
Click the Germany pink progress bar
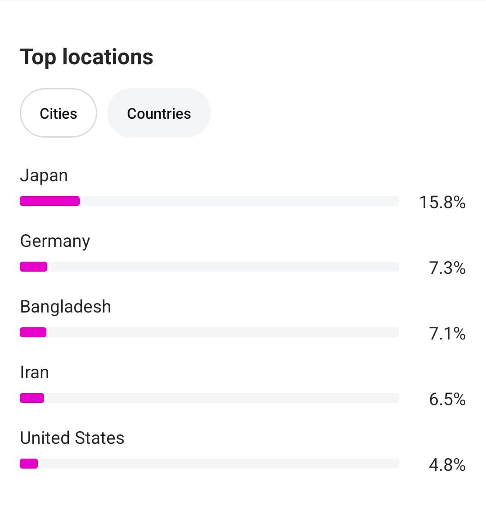click(x=33, y=267)
